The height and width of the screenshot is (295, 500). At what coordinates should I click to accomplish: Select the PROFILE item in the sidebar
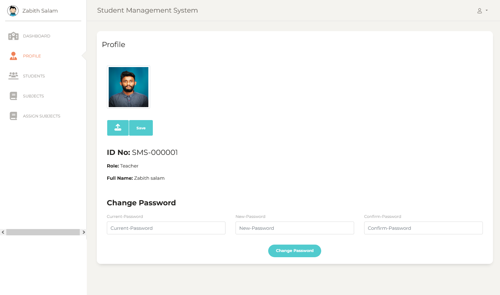tap(32, 56)
